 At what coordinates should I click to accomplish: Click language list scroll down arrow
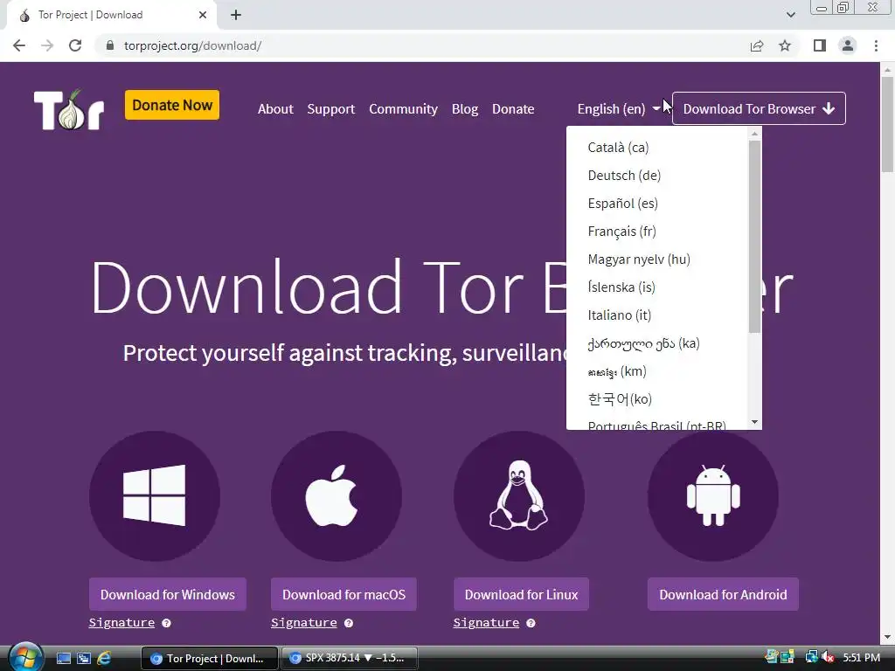pos(754,422)
